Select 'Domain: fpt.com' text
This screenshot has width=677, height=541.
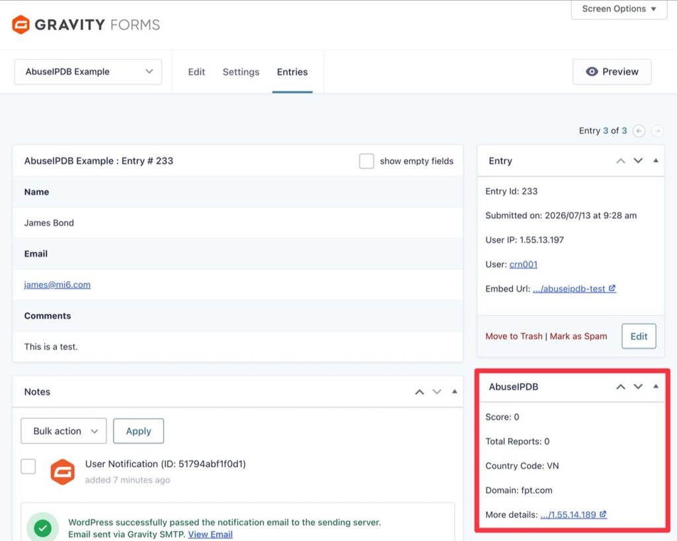(x=519, y=491)
